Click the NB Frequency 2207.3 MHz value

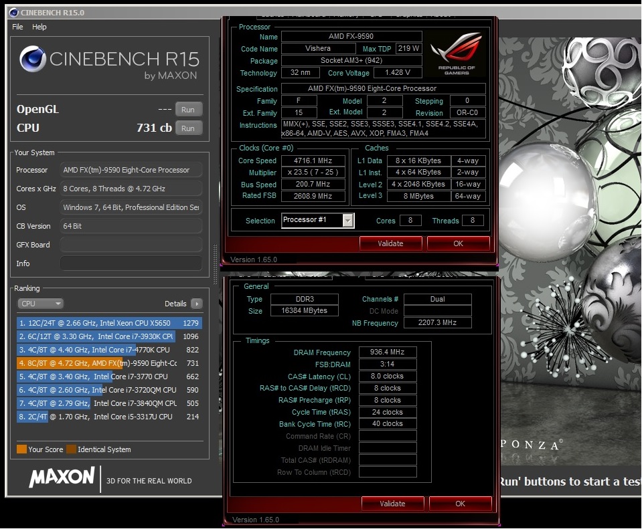437,322
